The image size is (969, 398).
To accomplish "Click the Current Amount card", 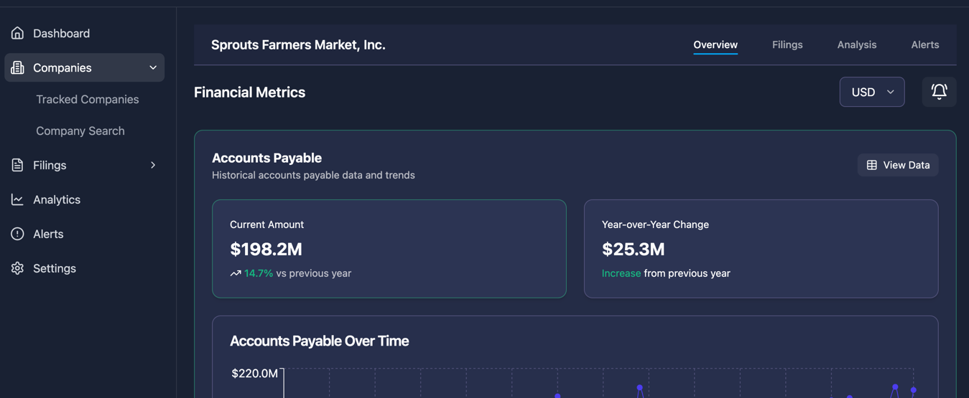I will coord(389,249).
